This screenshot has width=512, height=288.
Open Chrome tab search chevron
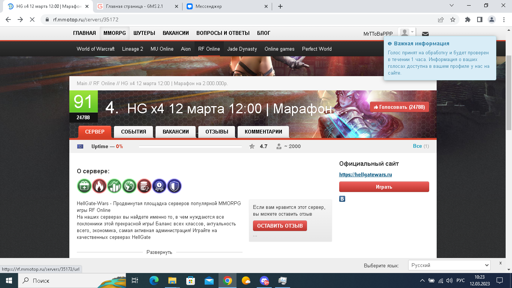click(x=452, y=6)
